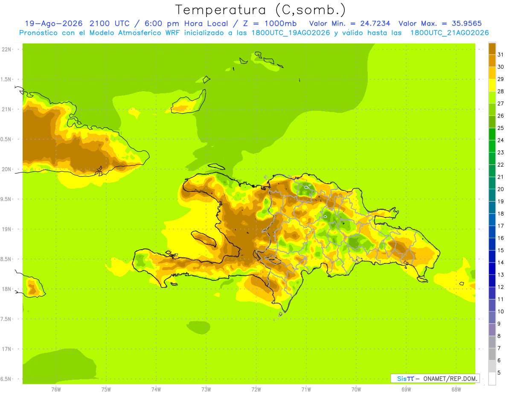Click the "74W" longitude axis label
The width and height of the screenshot is (512, 395).
(x=156, y=389)
